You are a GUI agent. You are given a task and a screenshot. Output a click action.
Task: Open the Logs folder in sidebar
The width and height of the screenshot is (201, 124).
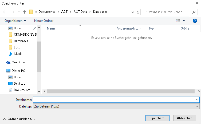click(x=14, y=47)
